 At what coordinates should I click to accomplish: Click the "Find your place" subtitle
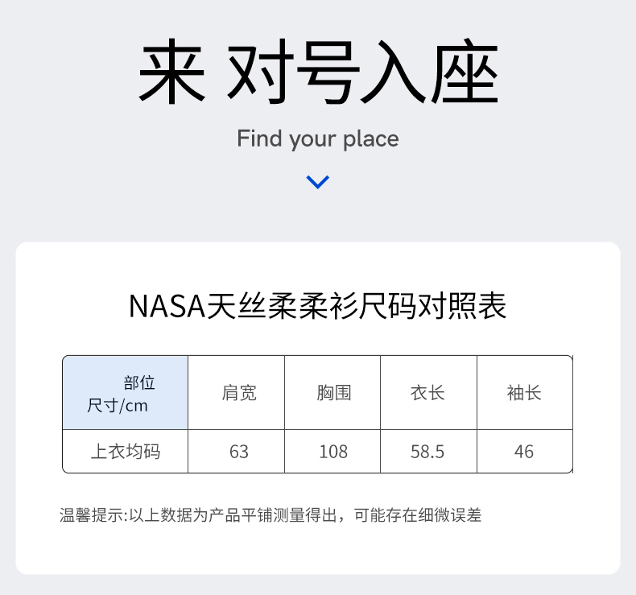[318, 138]
